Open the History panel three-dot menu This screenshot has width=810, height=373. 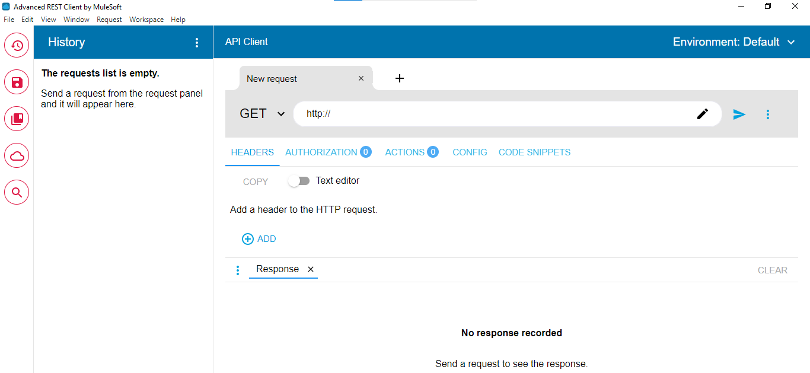(x=197, y=43)
